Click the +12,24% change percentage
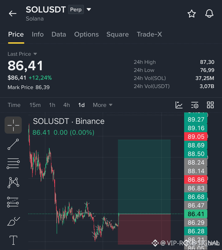This screenshot has height=250, width=222. point(40,78)
